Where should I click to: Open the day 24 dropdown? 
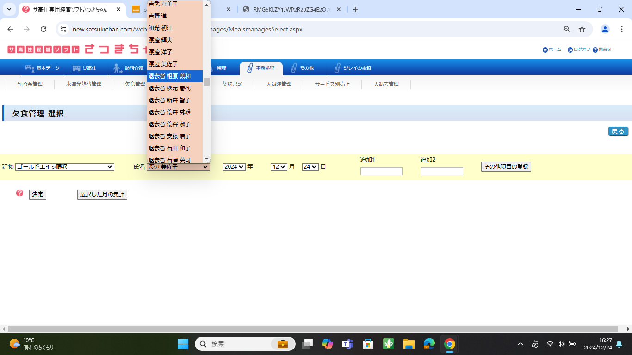(x=310, y=167)
